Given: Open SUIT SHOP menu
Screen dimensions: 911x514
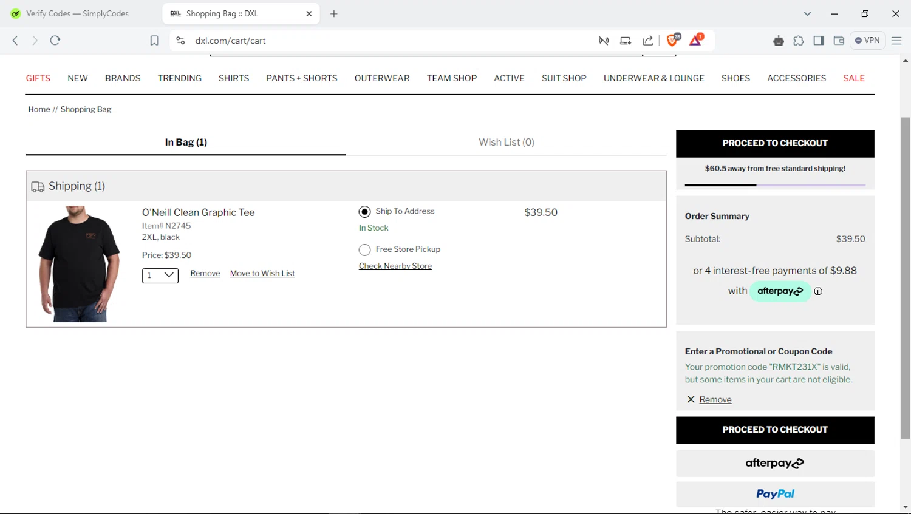Looking at the screenshot, I should (x=564, y=78).
